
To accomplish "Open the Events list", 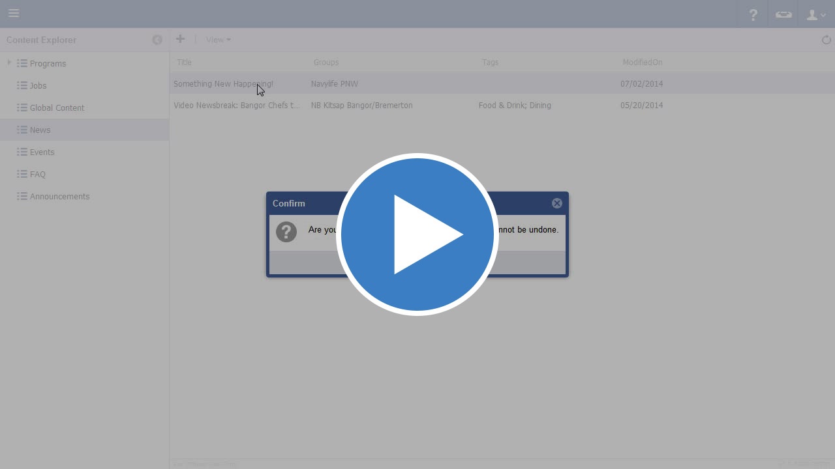I will click(42, 152).
